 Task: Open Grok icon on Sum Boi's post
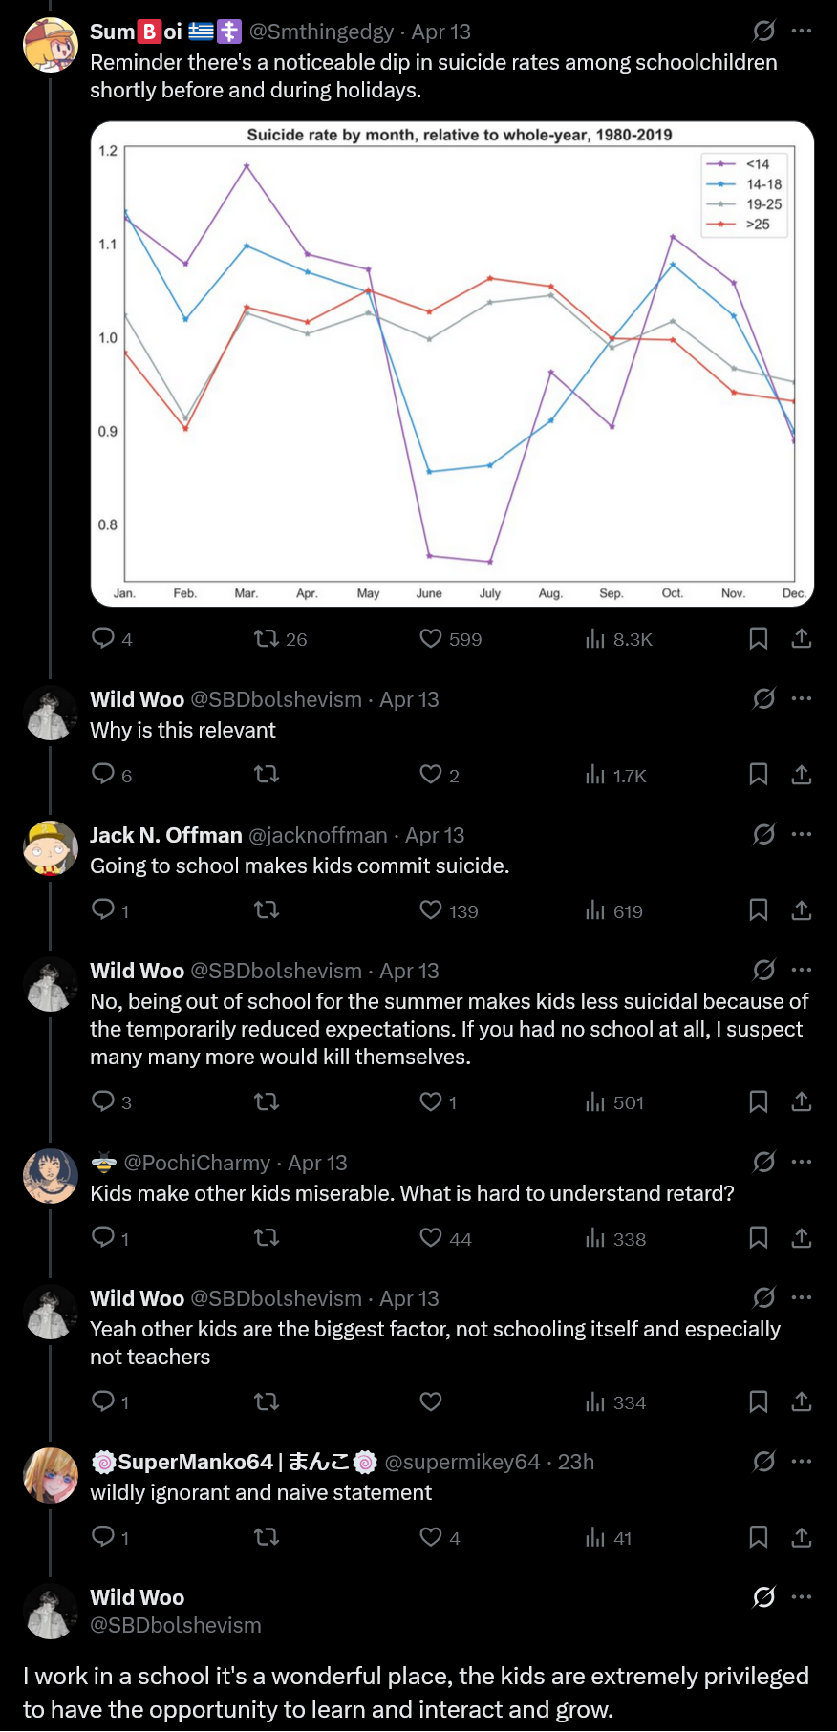tap(763, 31)
